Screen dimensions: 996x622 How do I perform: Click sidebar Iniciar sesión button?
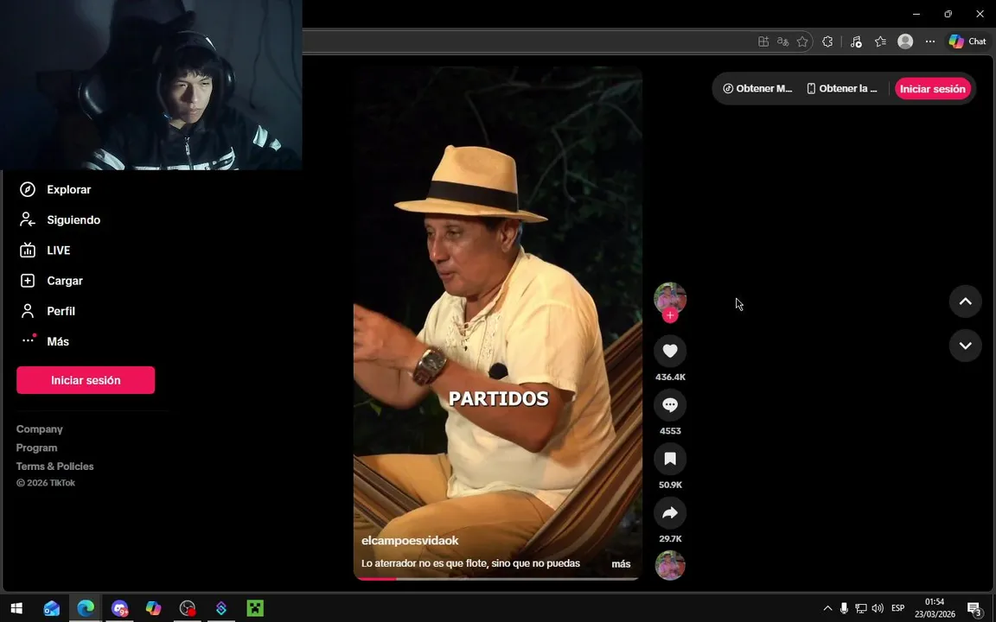[x=86, y=380]
